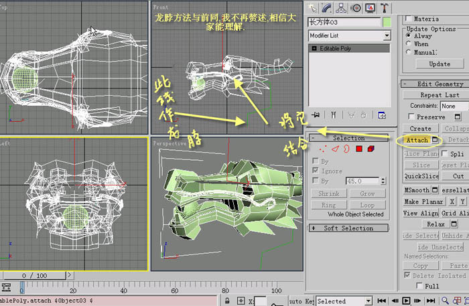Click the QuickSlice button
469x306 pixels.
coord(421,176)
